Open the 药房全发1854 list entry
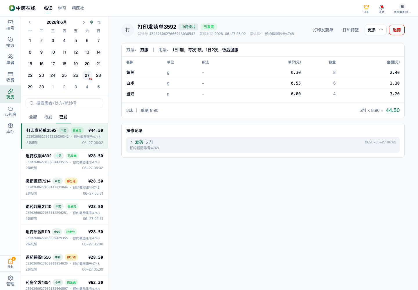This screenshot has height=290, width=418. (64, 283)
